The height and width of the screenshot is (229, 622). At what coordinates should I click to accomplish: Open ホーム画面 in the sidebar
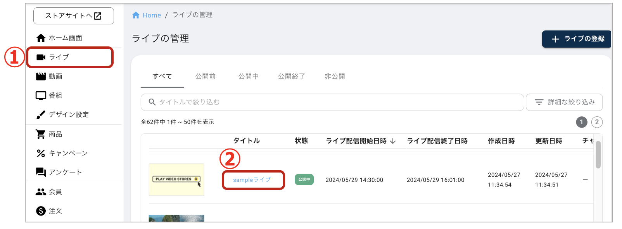coord(66,38)
